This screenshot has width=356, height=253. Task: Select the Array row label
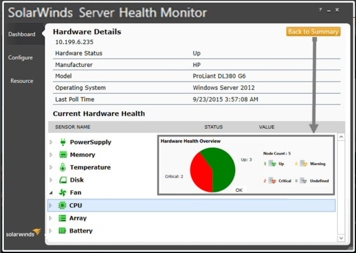78,218
